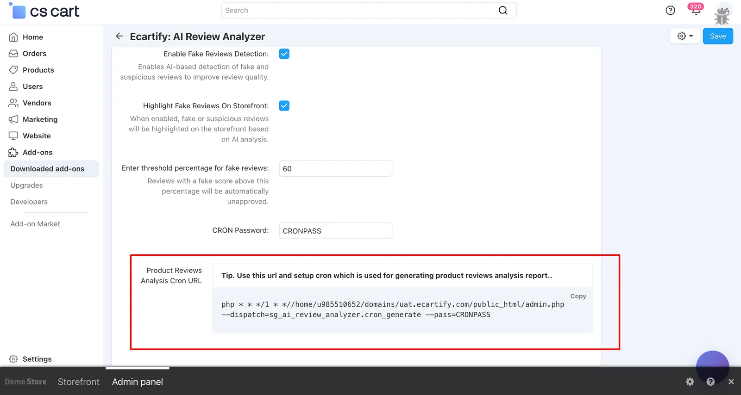The width and height of the screenshot is (741, 395).
Task: Select Upgrades submenu item
Action: click(x=26, y=185)
